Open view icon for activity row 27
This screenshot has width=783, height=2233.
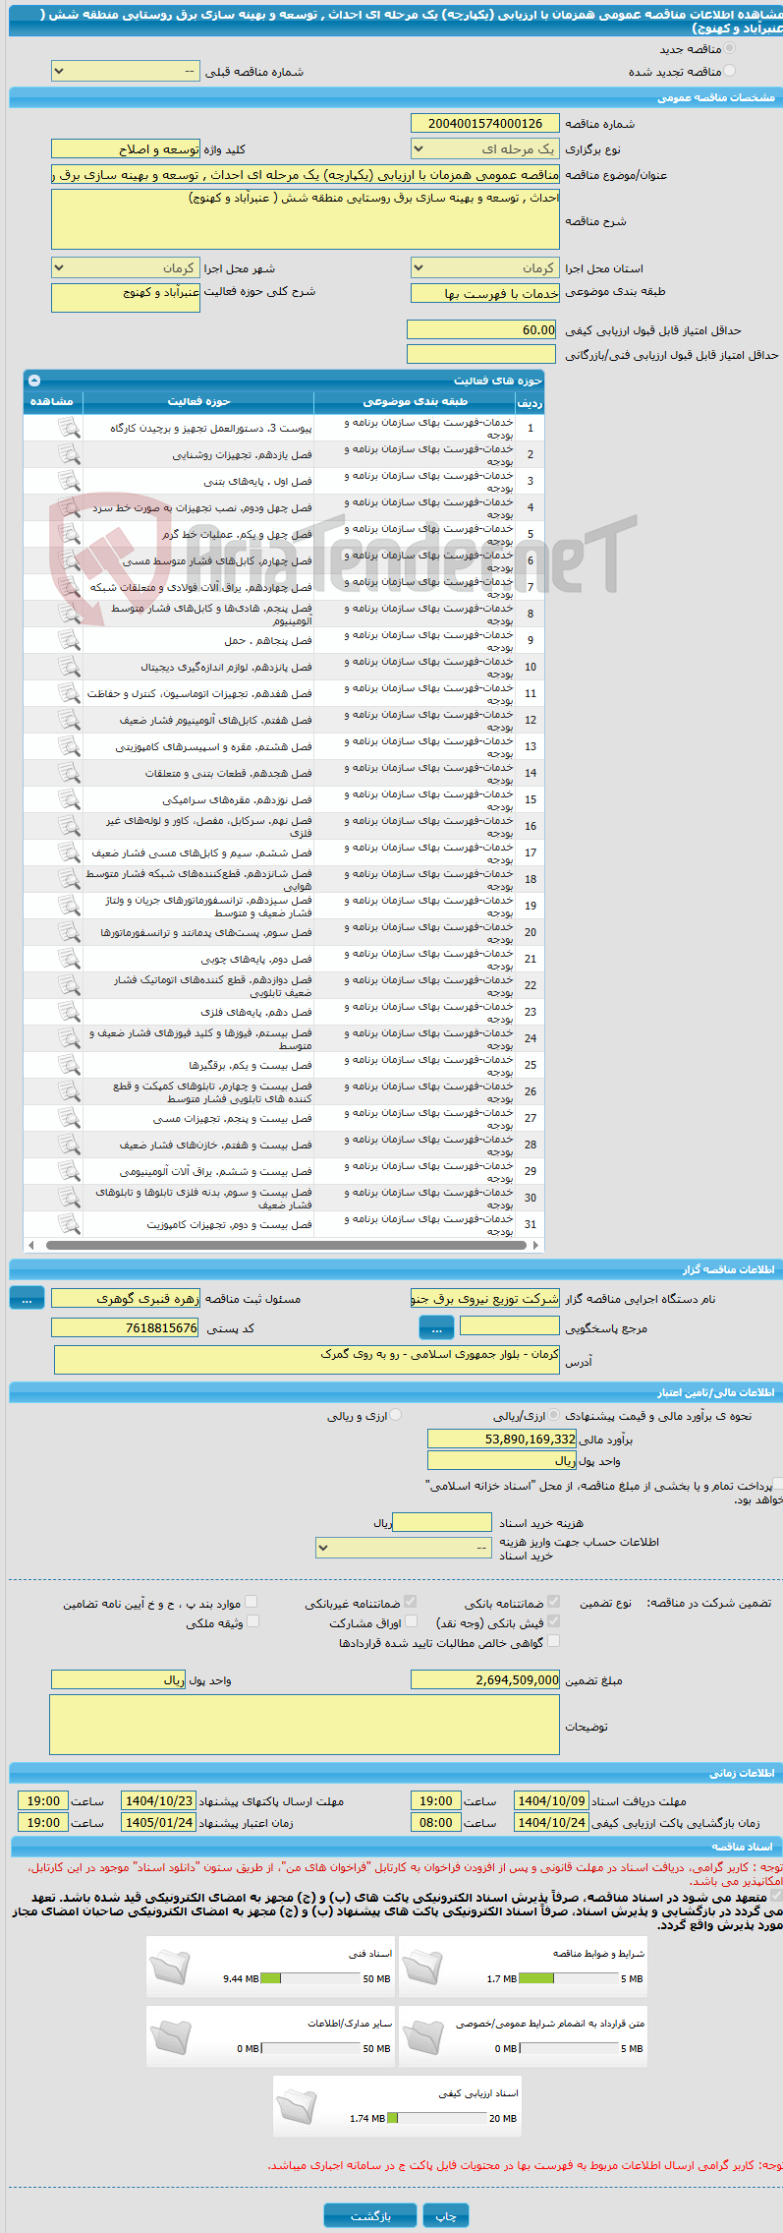69,1118
